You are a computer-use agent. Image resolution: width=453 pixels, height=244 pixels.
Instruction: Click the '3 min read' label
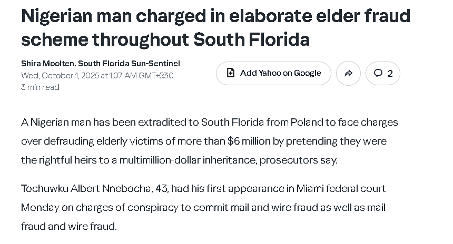click(x=40, y=87)
